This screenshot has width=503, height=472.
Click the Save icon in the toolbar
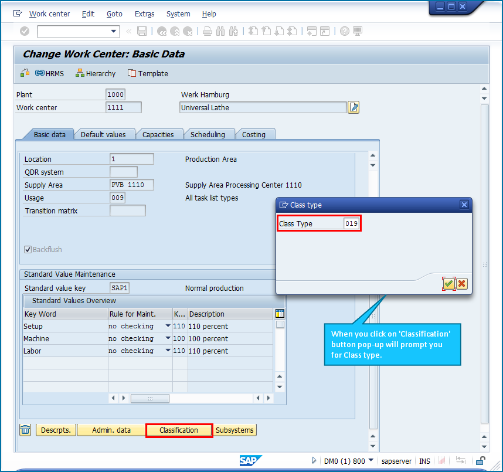click(x=141, y=31)
